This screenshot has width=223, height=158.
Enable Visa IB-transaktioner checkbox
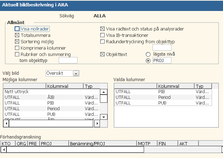(102, 35)
